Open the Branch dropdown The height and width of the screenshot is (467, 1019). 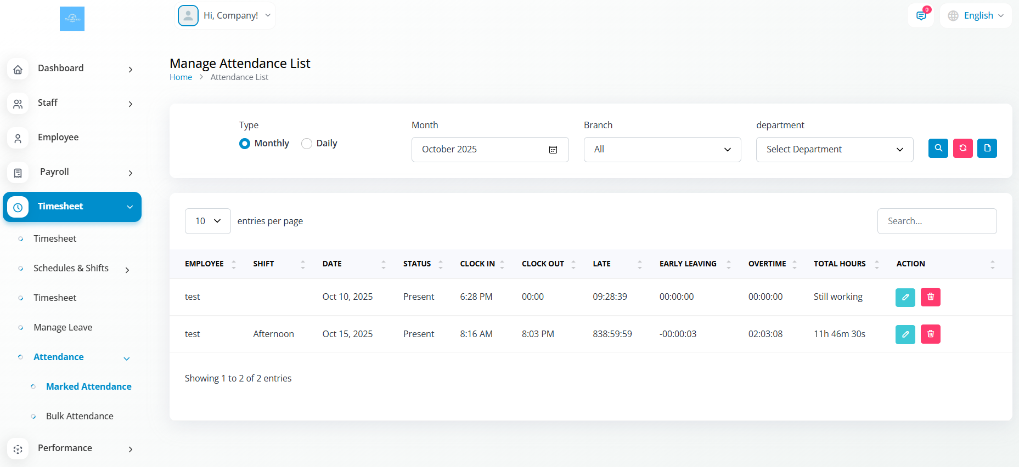click(662, 150)
